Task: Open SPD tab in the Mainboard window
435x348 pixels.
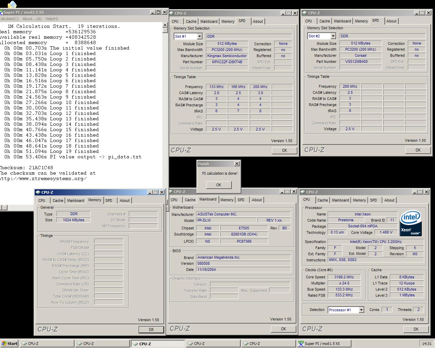Action: 241,200
